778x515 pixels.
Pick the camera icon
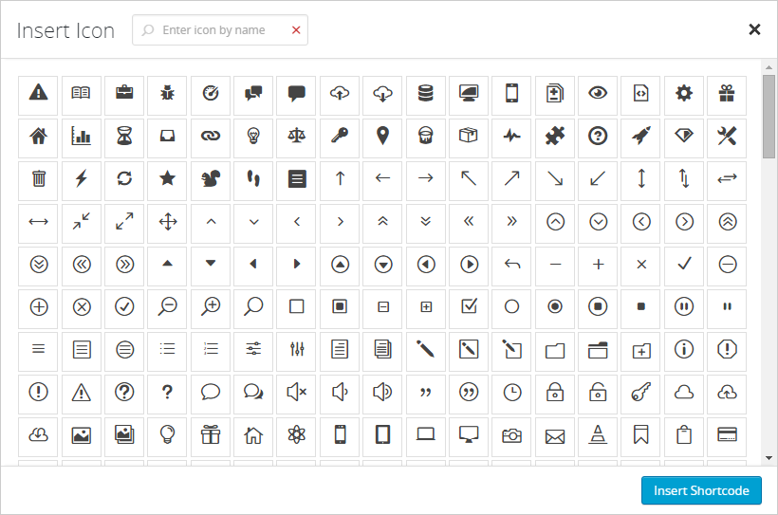click(512, 435)
